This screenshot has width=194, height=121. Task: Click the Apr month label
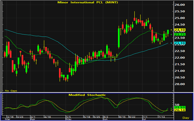point(33,119)
